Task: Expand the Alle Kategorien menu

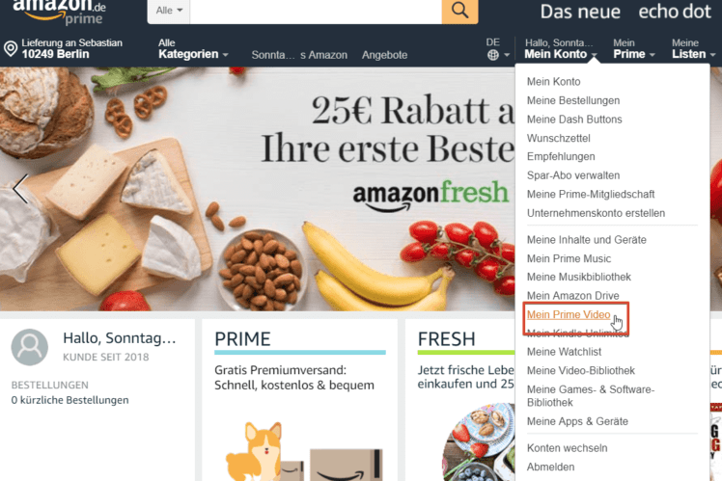Action: point(193,49)
